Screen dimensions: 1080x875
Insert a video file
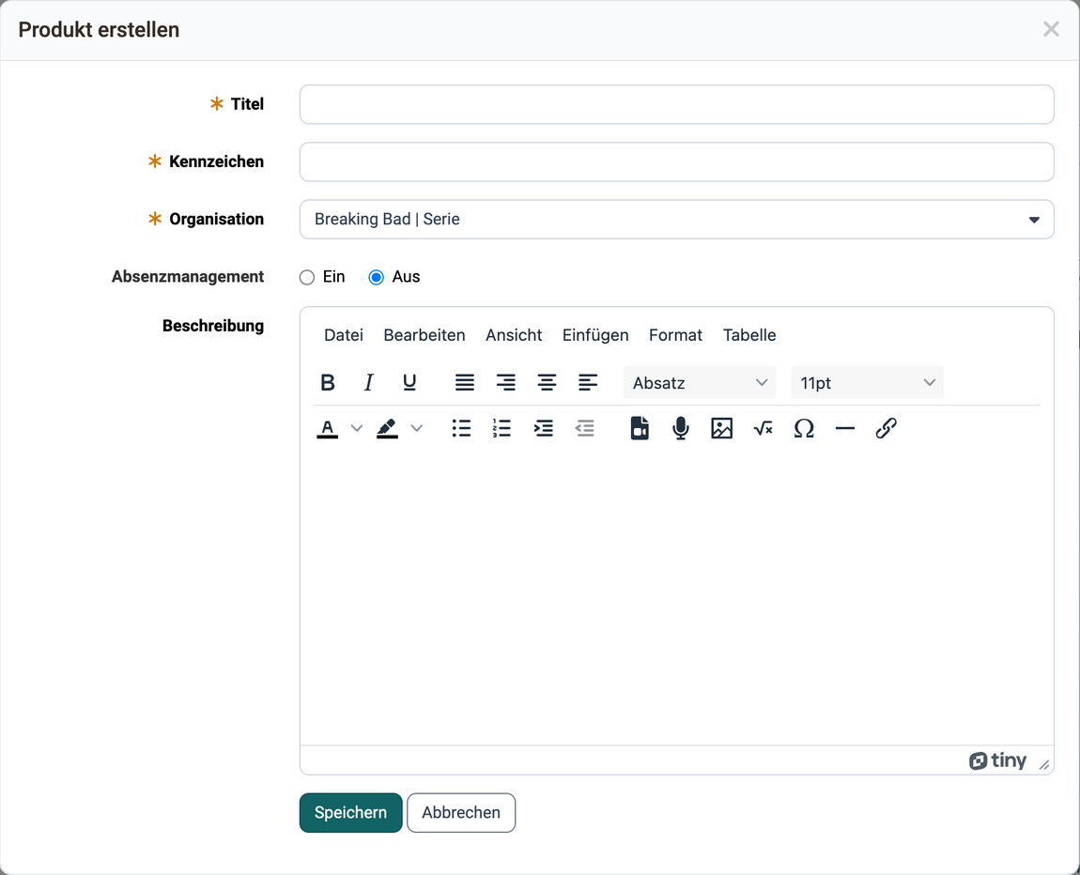(640, 429)
